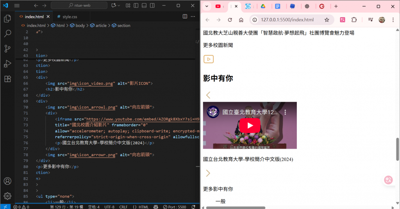
Task: Open the media control icon in the browser toolbar
Action: [370, 20]
